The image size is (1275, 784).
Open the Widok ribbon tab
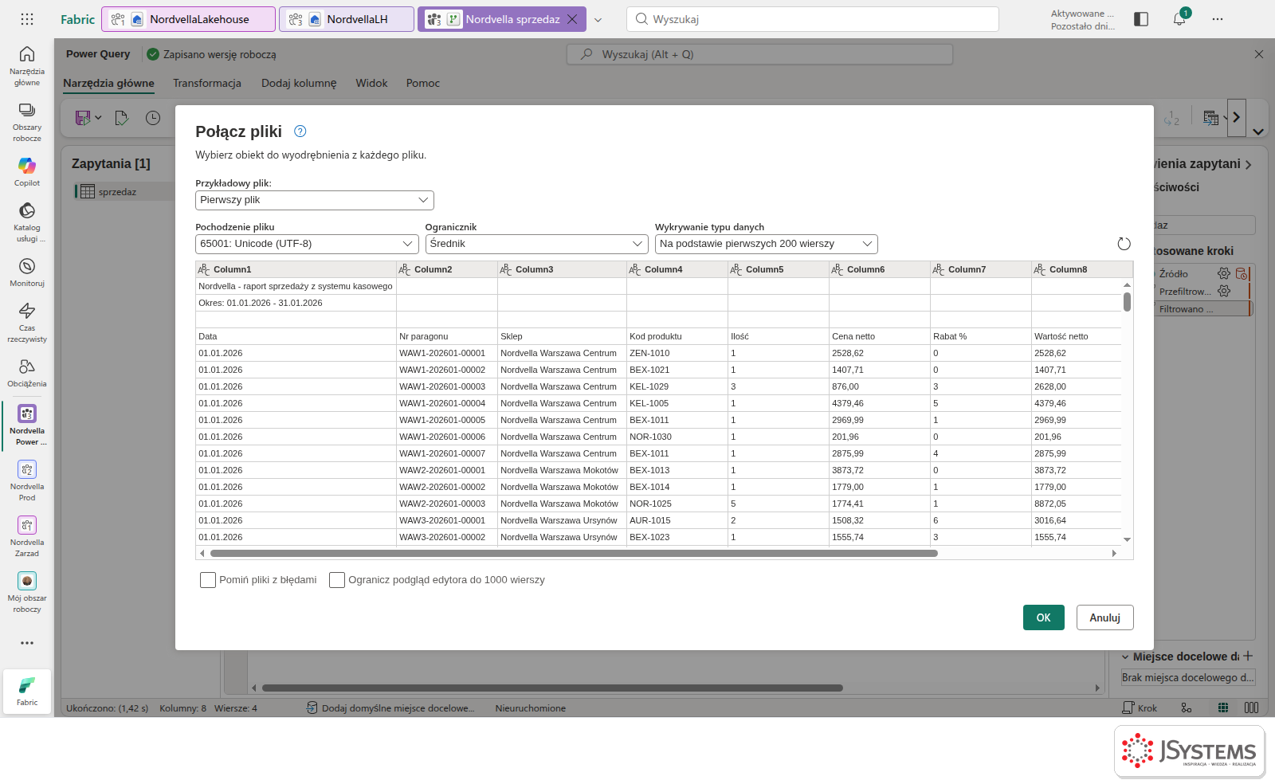pyautogui.click(x=371, y=83)
